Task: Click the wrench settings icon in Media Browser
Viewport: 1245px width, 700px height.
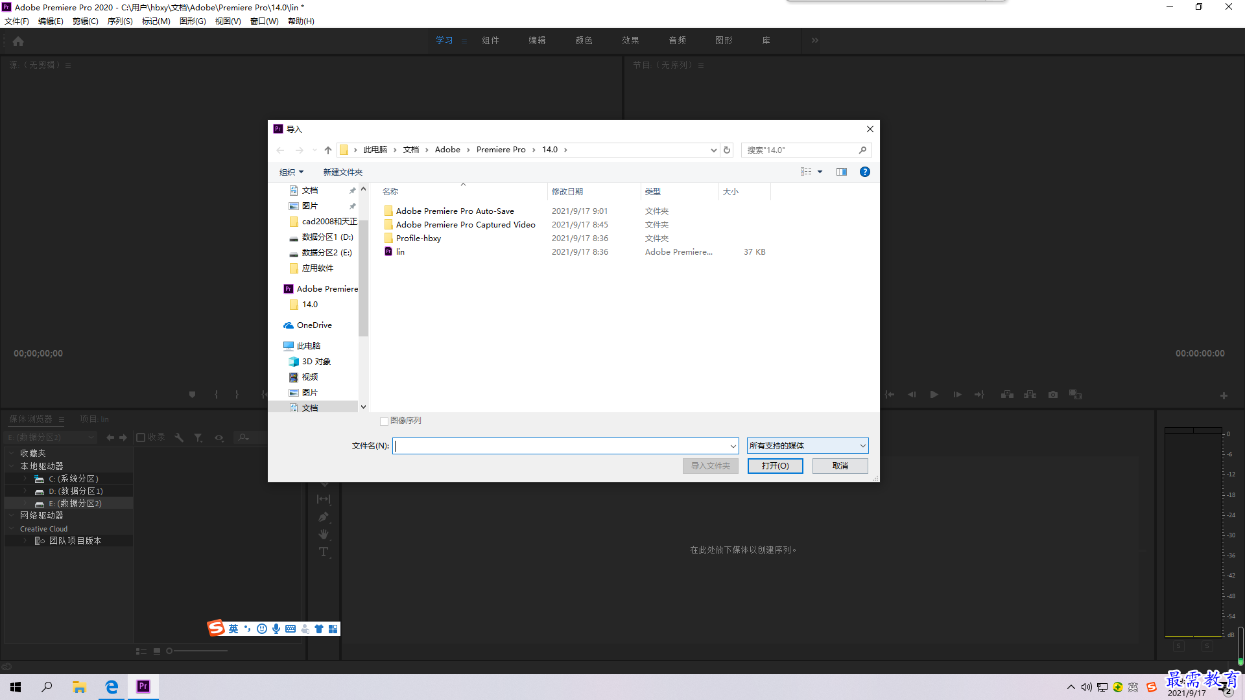Action: pos(179,437)
